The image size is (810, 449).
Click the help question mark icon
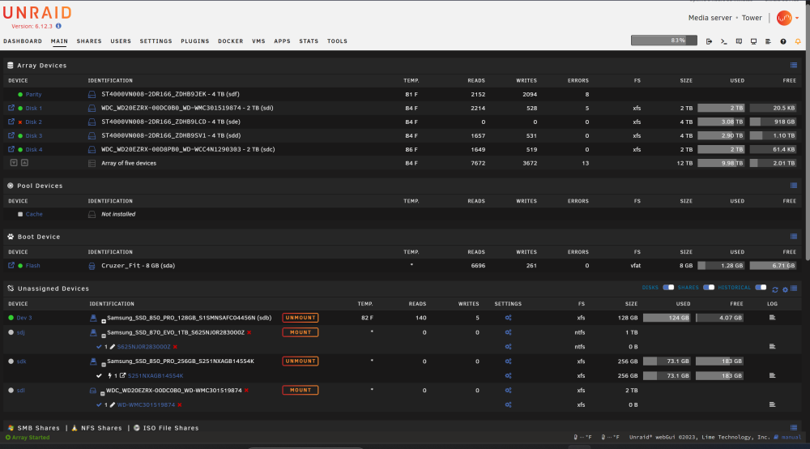783,41
